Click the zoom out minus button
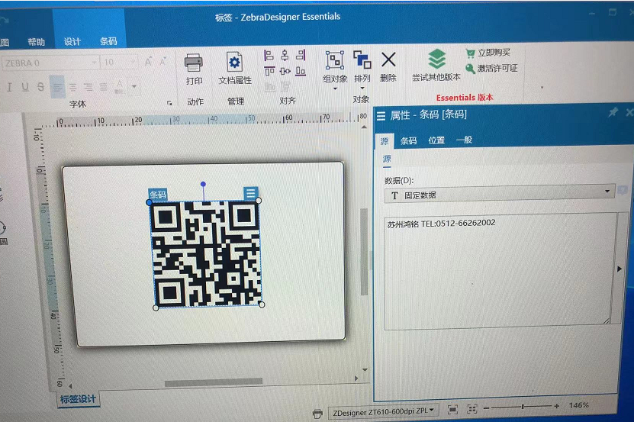This screenshot has width=634, height=422. (487, 408)
